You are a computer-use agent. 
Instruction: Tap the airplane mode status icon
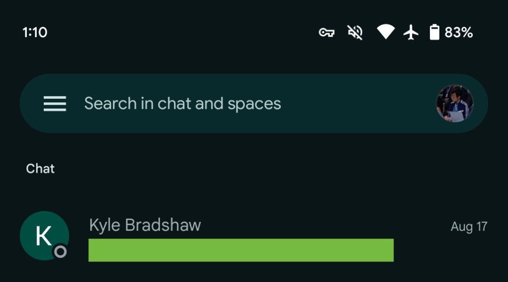click(x=411, y=33)
